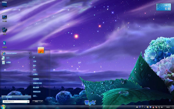Open the Changchun weather gadget
The height and width of the screenshot is (109, 174).
pos(164,7)
